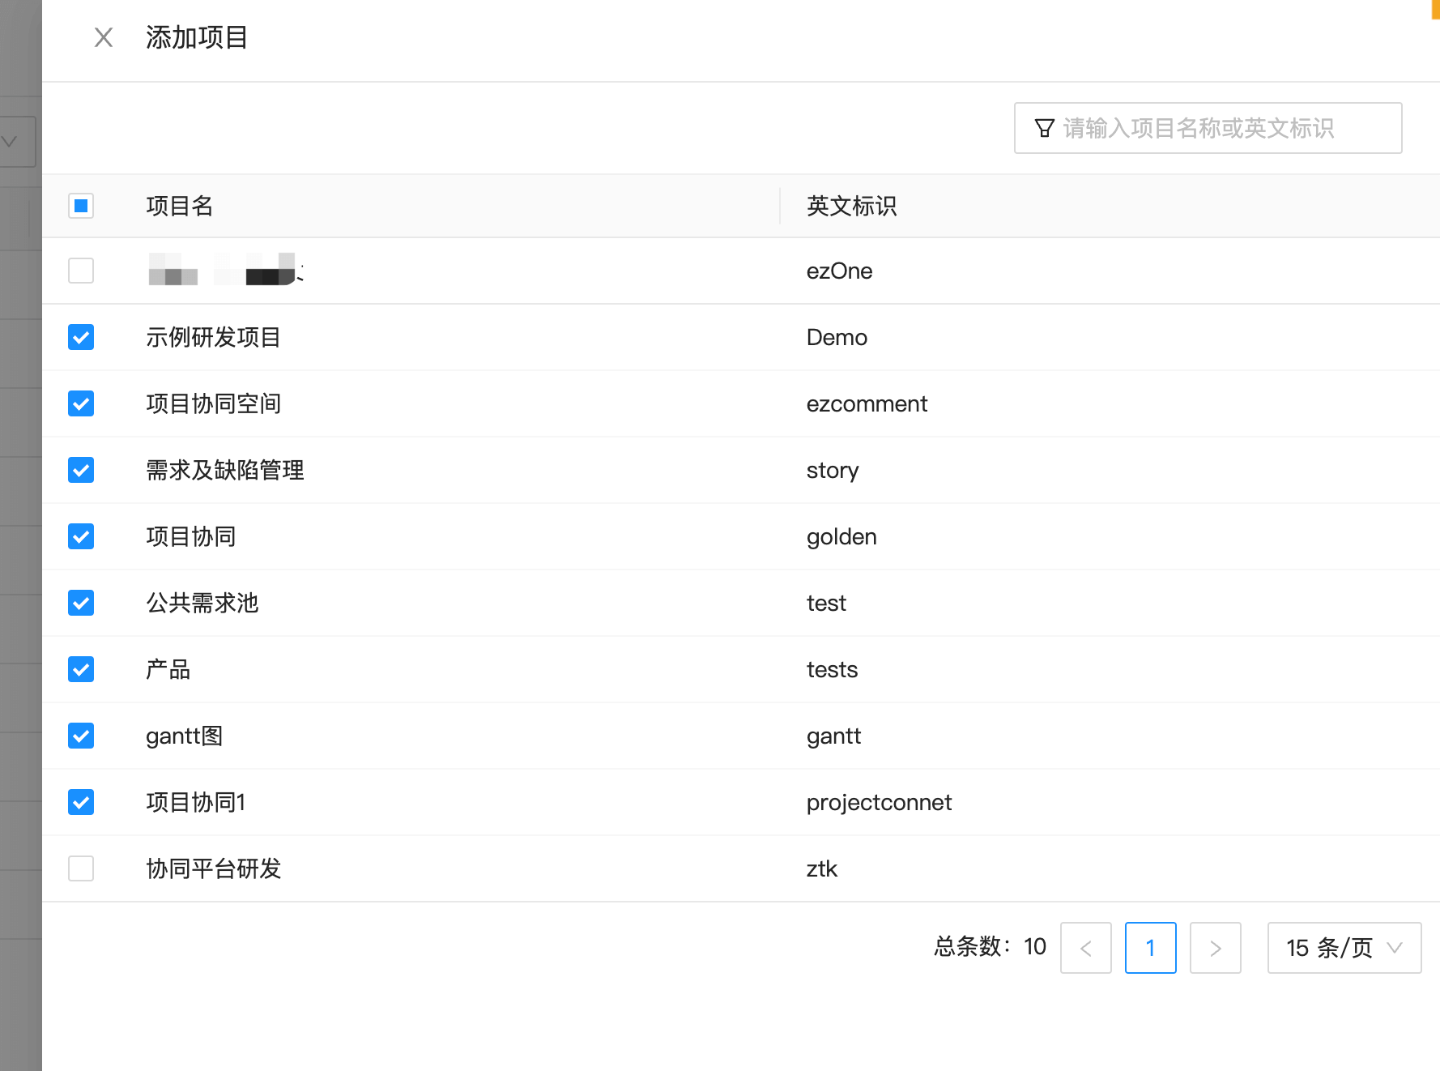
Task: Click the next page arrow
Action: [x=1215, y=948]
